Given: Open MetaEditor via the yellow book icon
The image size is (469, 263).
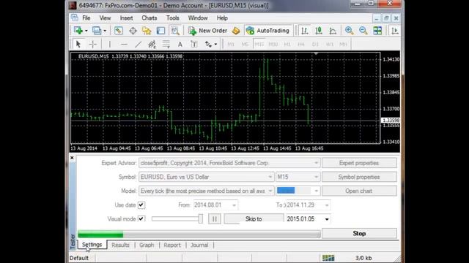Looking at the screenshot, I should coord(236,31).
